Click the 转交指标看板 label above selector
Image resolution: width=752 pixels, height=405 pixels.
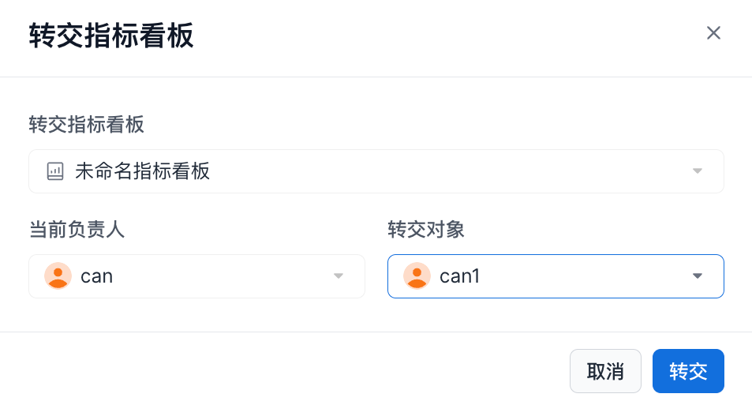click(86, 125)
